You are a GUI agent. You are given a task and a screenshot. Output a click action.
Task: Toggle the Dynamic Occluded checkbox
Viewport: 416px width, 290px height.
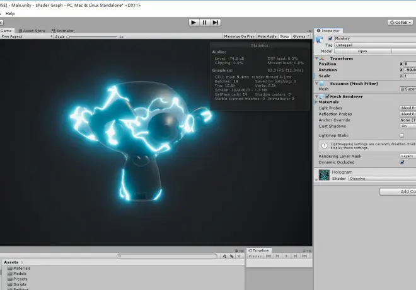pos(402,162)
